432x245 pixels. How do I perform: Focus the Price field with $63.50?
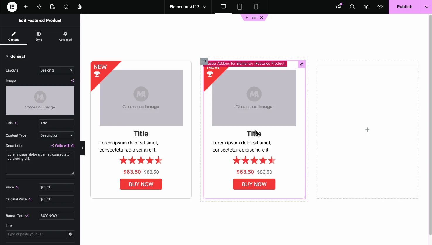pyautogui.click(x=56, y=187)
